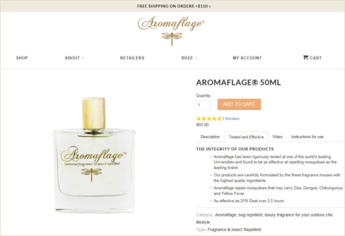Click the Aromaflage script logo in the header

coord(171,23)
